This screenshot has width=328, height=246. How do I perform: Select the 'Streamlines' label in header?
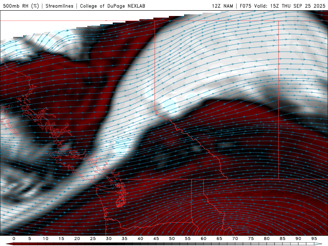(59, 6)
